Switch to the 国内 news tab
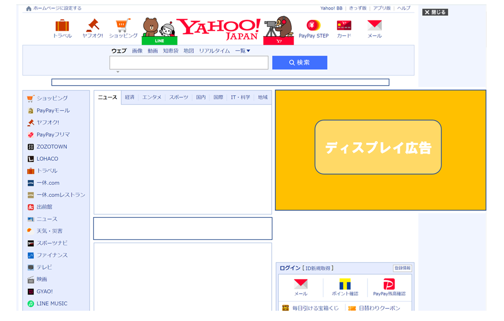This screenshot has width=504, height=321. tap(201, 97)
